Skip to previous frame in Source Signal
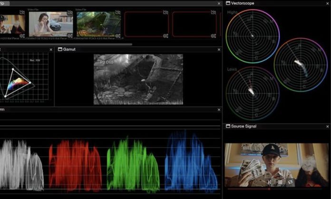Viewport: 331px width, 199px height. [x=270, y=182]
